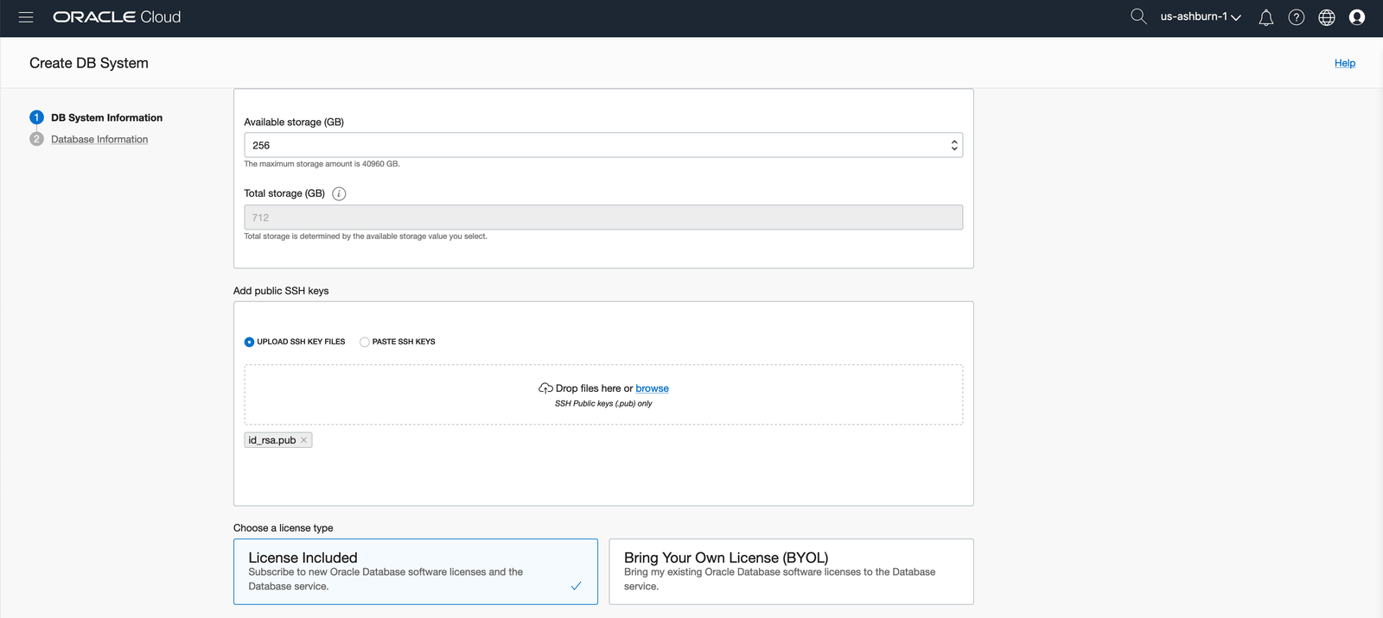Go to Database Information step
1383x618 pixels.
[99, 140]
